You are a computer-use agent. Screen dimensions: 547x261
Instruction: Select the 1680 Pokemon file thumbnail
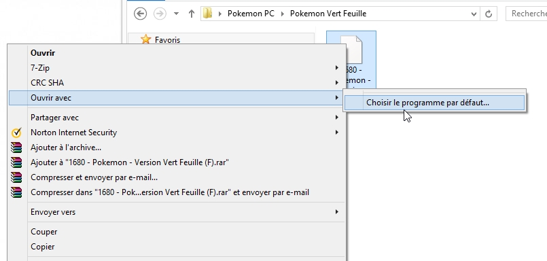click(351, 60)
